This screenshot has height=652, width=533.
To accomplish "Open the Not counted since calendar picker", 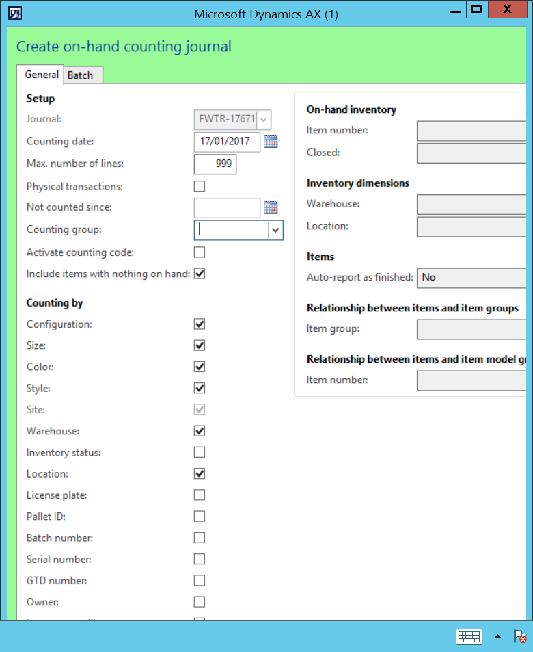I will coord(271,207).
